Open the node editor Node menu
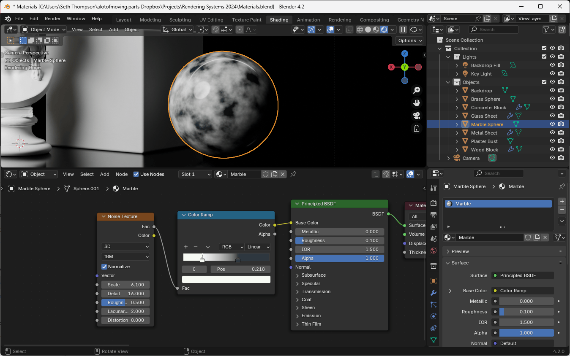570x356 pixels. pos(122,174)
